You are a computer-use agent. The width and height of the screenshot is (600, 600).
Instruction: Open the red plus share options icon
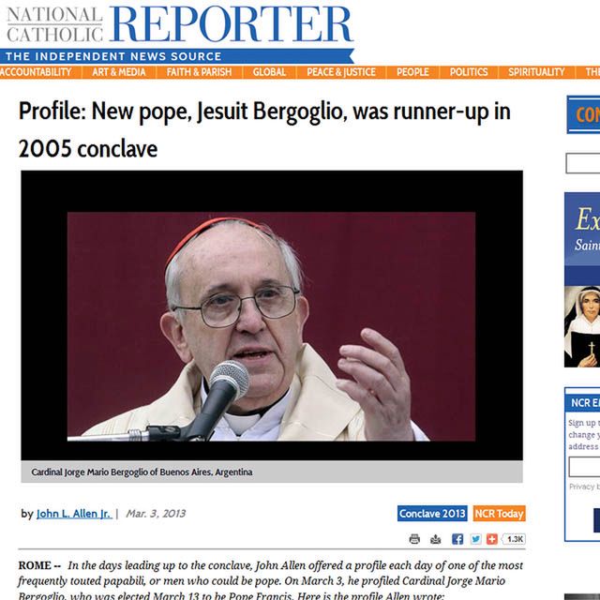[x=491, y=539]
